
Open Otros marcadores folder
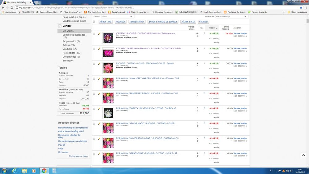coord(297,12)
